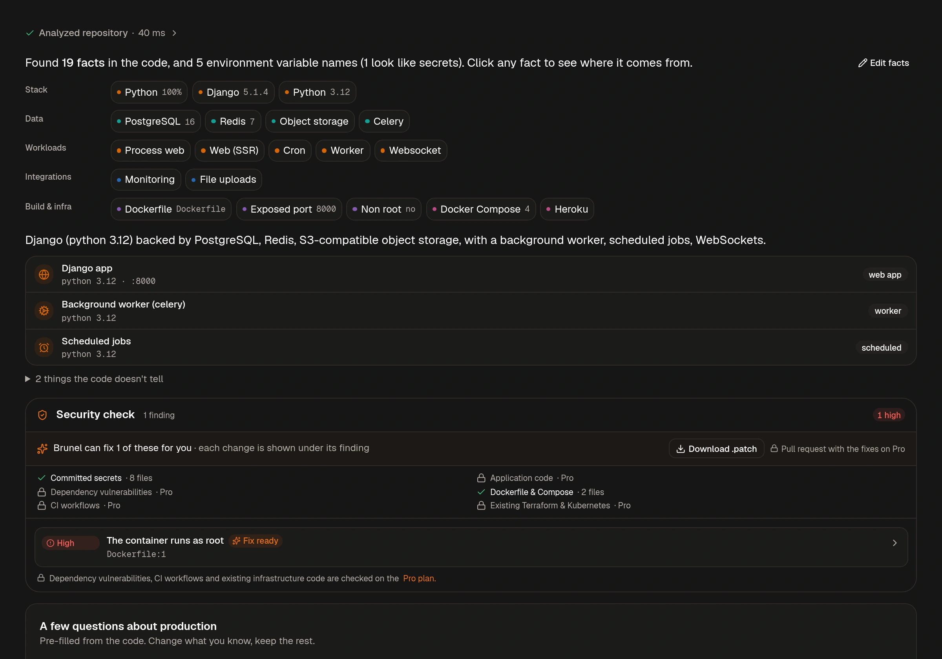This screenshot has height=659, width=942.
Task: Click the lock icon before Pull request on Pro
Action: (x=774, y=448)
